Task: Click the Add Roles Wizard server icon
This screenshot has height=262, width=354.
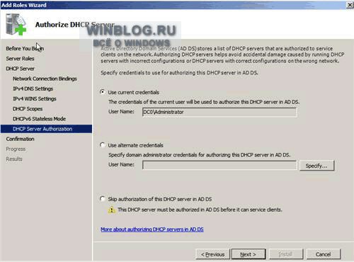Action: (16, 24)
